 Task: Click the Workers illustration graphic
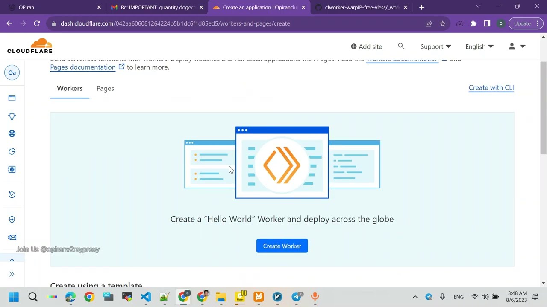click(x=282, y=162)
